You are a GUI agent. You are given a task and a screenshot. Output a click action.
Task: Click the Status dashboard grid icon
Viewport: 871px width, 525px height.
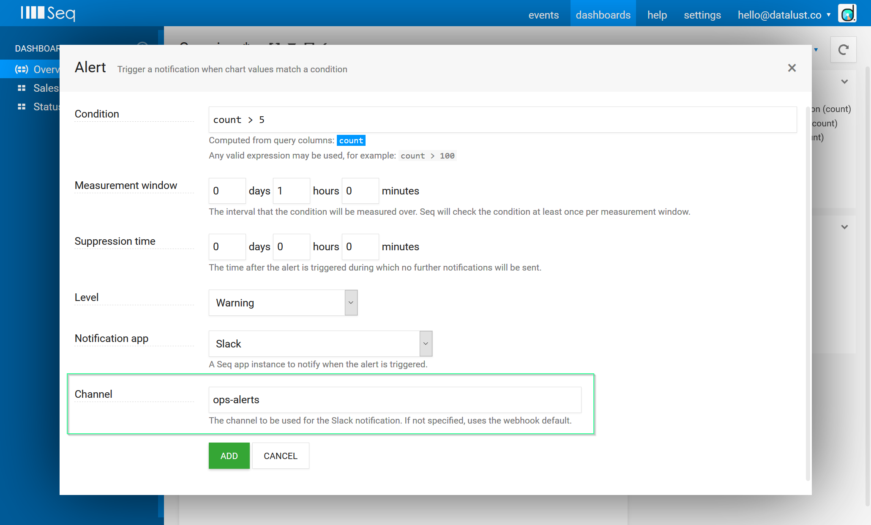(22, 107)
